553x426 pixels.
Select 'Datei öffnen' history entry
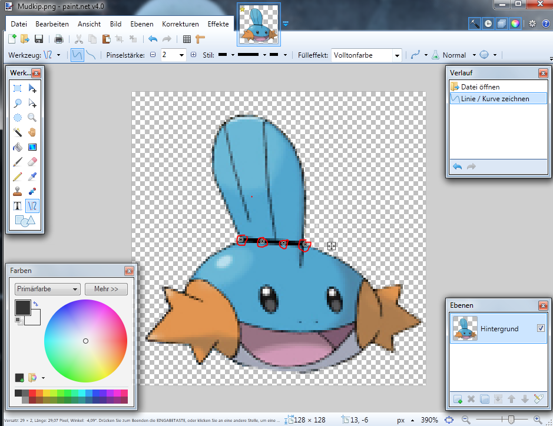(x=498, y=86)
